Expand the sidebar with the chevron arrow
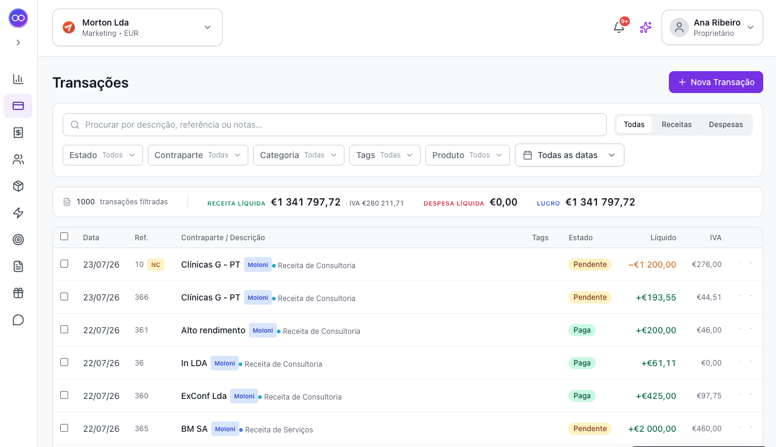Screen dimensions: 776x447 tap(18, 43)
